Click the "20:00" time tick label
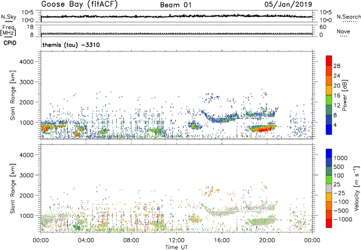This screenshot has width=361, height=250. coord(267,241)
